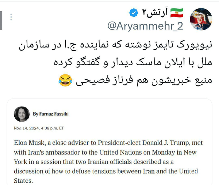Click the word "By" in the byline
Viewport: 219px width, 185px height.
pos(35,114)
